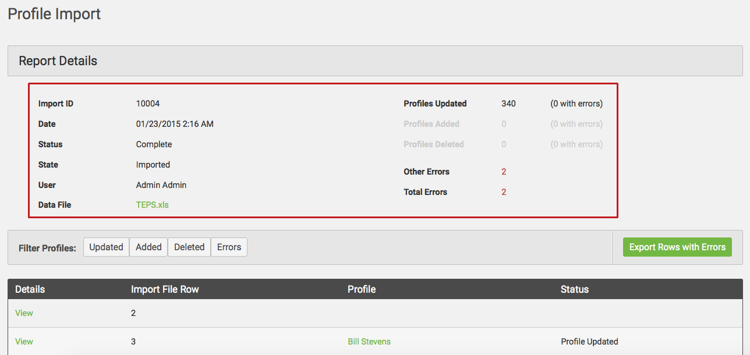This screenshot has height=355, width=750.
Task: Open the TEPS.xls data file link
Action: pyautogui.click(x=153, y=205)
